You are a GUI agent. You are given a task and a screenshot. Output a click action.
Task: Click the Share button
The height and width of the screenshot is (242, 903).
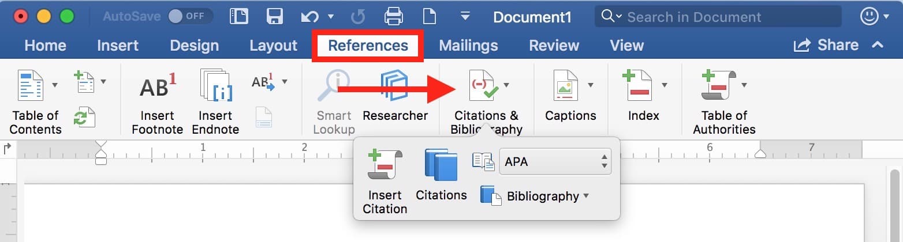826,46
